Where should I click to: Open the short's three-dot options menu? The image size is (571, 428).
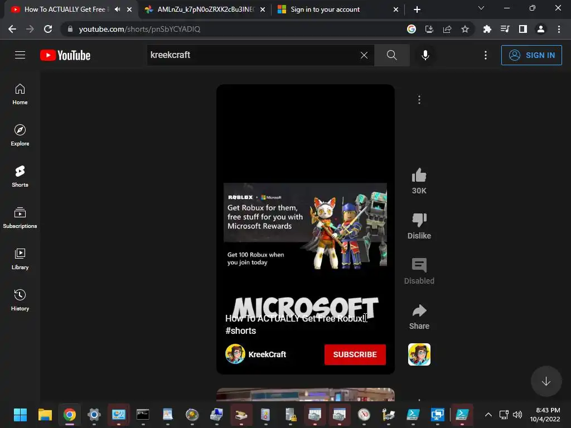click(x=419, y=100)
